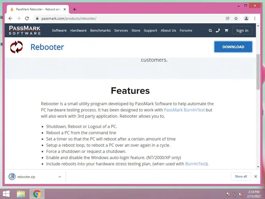Expand the rebooter.zip download options chevron

(x=60, y=177)
